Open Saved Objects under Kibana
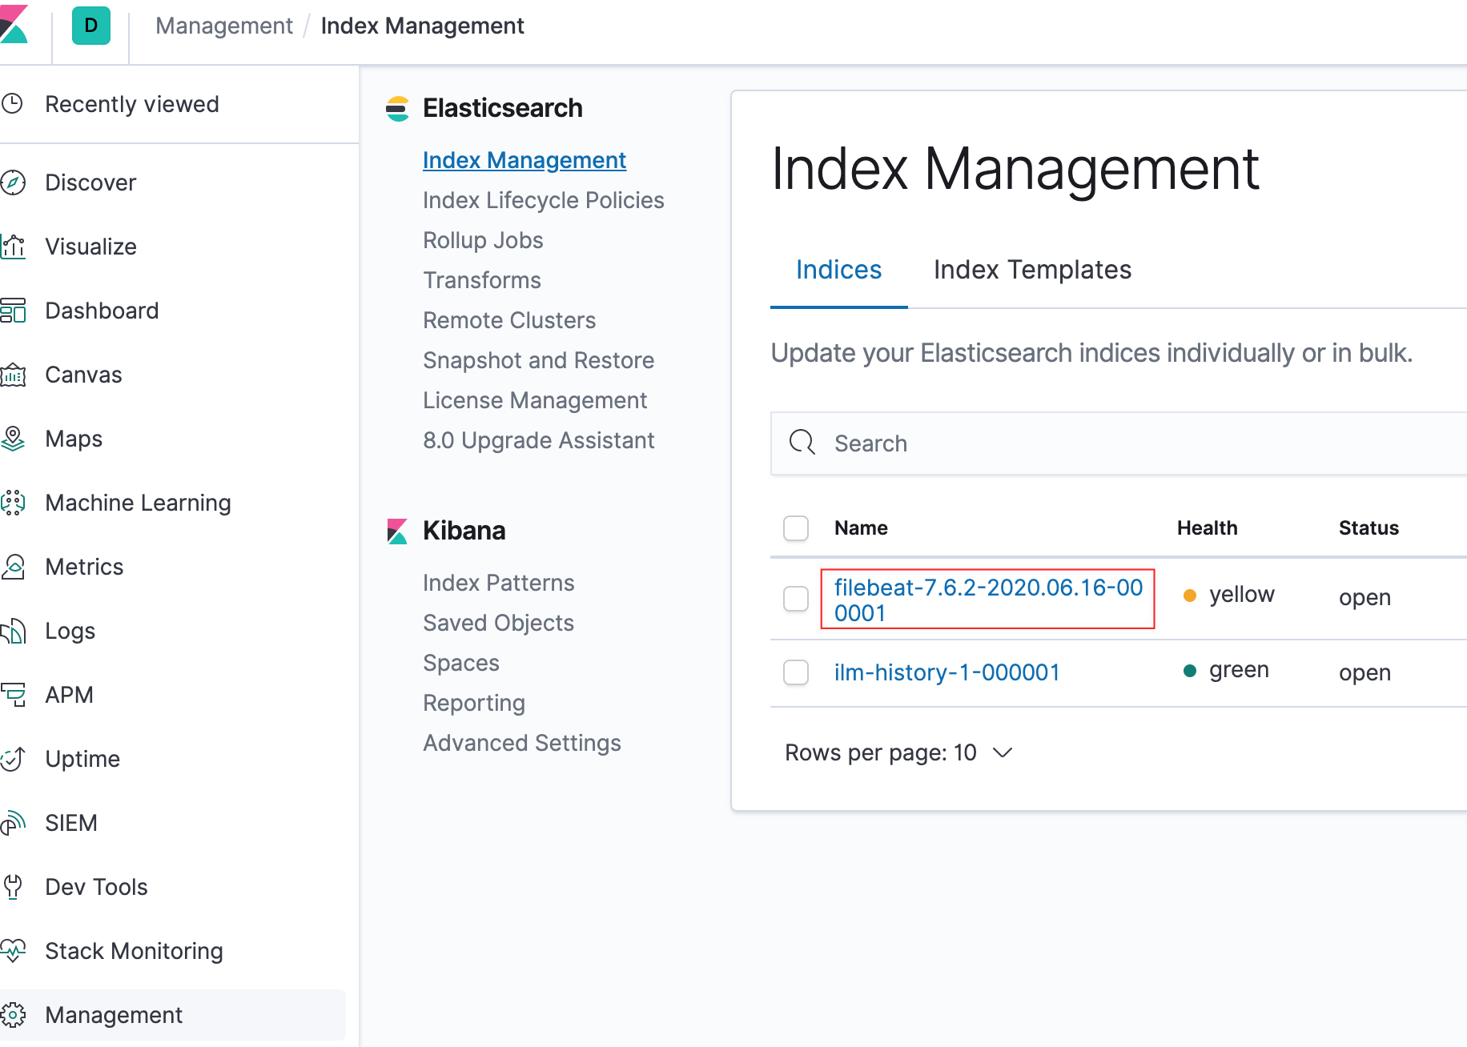 point(498,623)
